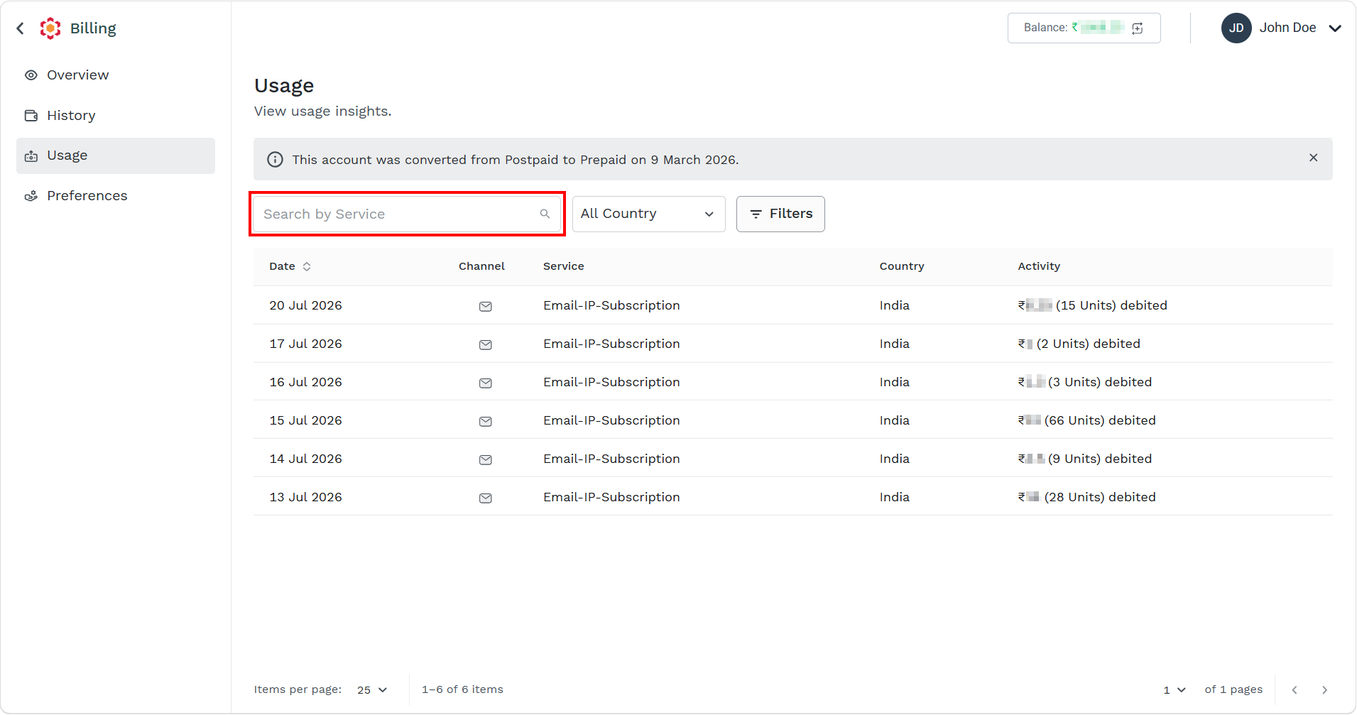This screenshot has width=1357, height=715.
Task: Select the 20 Jul 2026 date cell
Action: tap(305, 305)
